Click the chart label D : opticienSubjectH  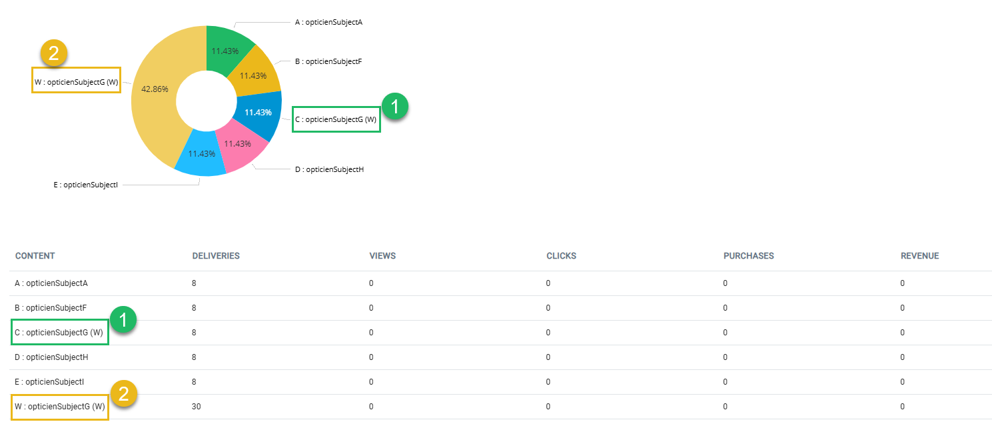pyautogui.click(x=329, y=169)
